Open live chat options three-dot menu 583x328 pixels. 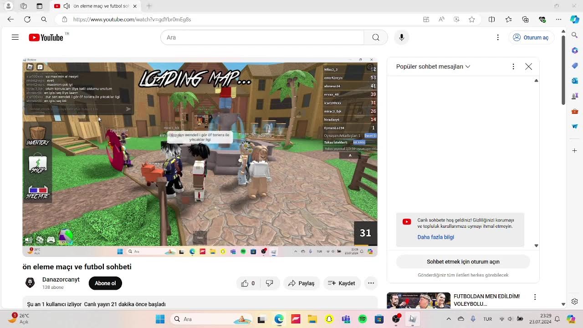513,67
